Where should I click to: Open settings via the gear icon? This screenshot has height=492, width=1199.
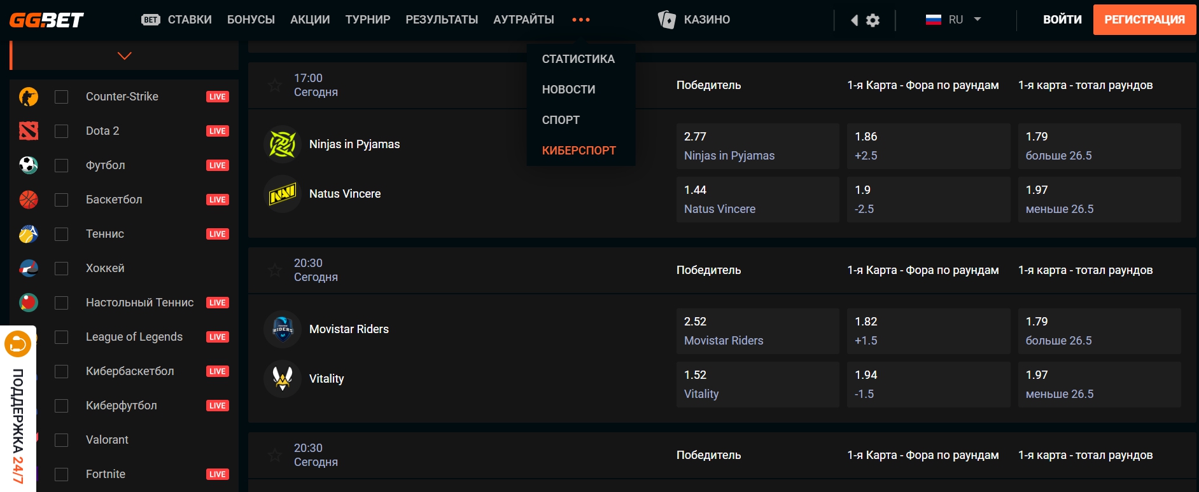click(873, 20)
